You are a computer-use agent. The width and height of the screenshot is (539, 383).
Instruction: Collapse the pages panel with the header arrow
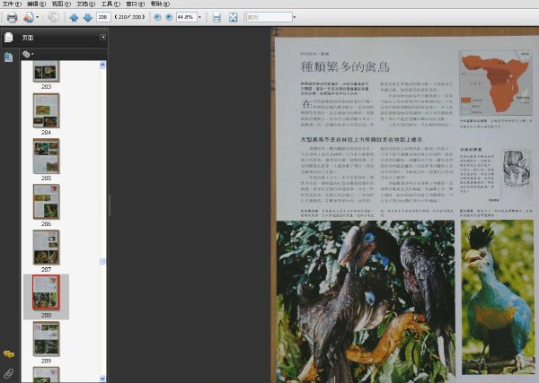click(102, 37)
